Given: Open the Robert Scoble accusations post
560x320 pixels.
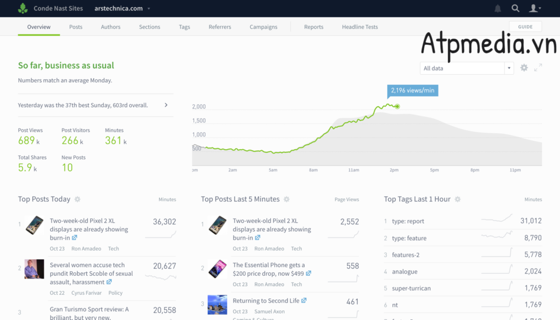Looking at the screenshot, I should coord(91,273).
